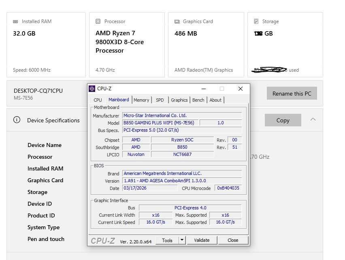The height and width of the screenshot is (260, 345).
Task: Click the AMD Ryzen 7 9800X3D processor name
Action: 120,42
